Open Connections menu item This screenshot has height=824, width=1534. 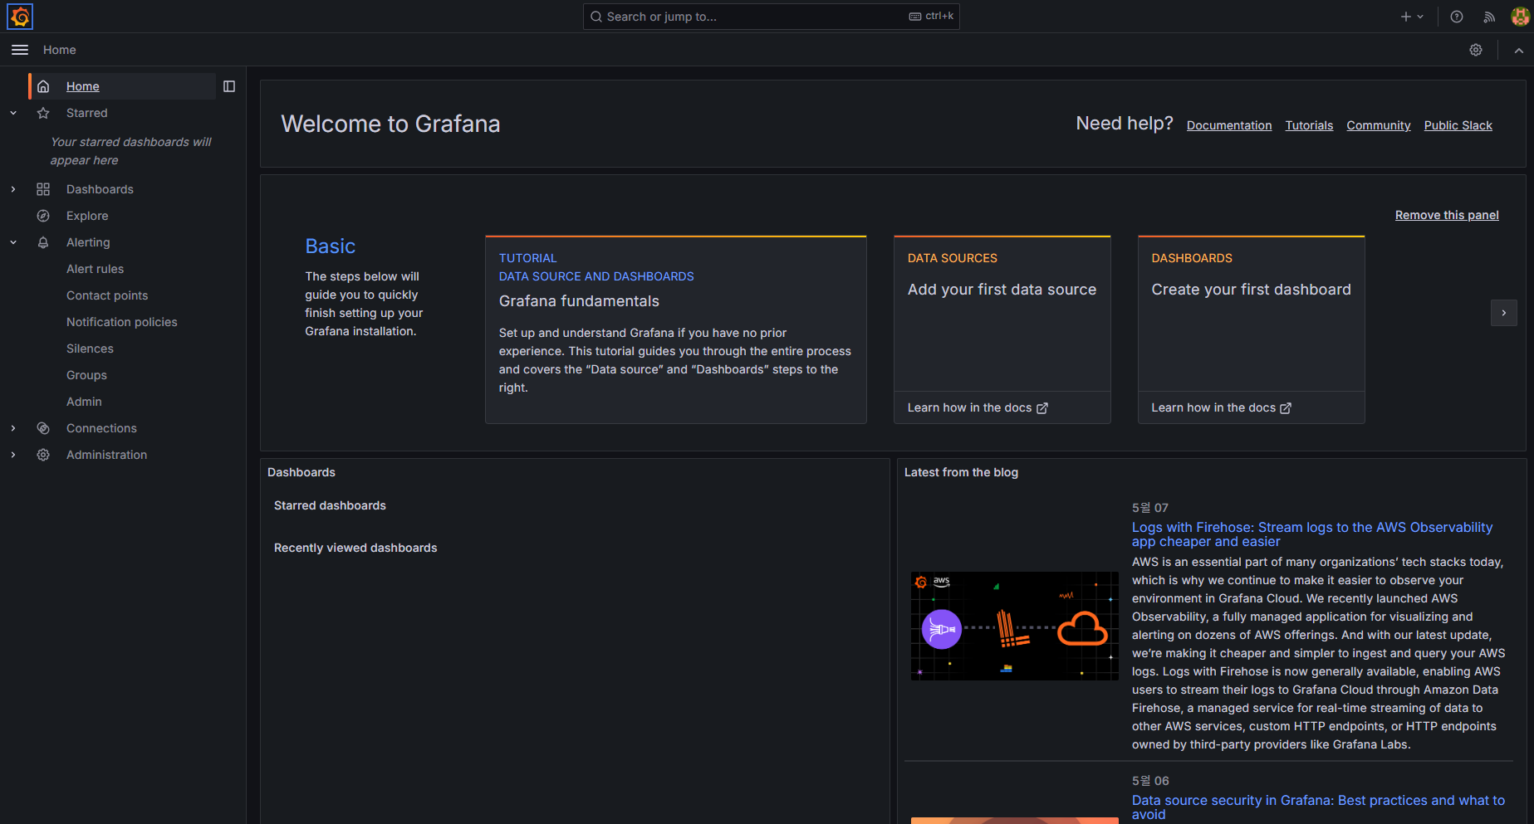click(101, 428)
